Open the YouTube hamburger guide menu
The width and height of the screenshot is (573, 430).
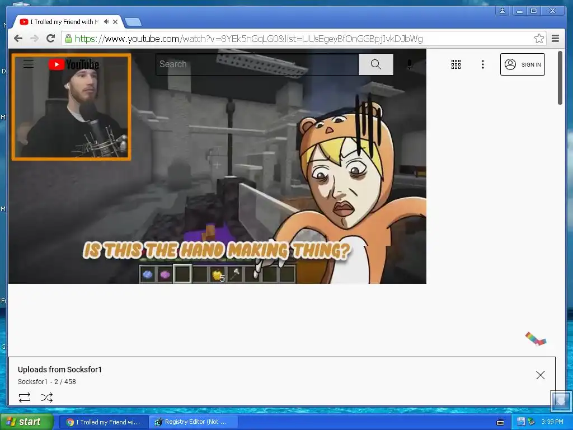(x=29, y=64)
